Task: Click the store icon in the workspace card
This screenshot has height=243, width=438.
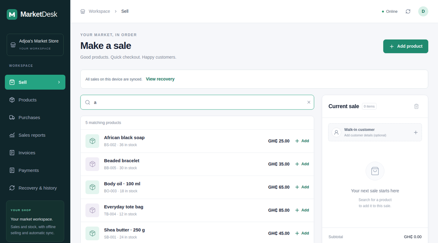Action: [x=13, y=45]
